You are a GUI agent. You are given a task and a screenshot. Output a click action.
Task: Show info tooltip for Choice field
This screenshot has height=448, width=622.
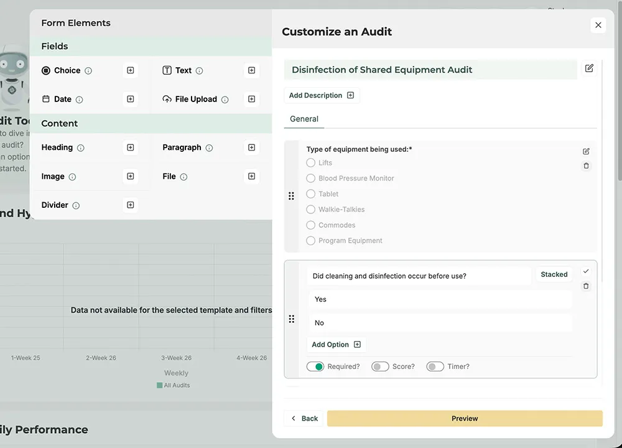click(x=88, y=71)
